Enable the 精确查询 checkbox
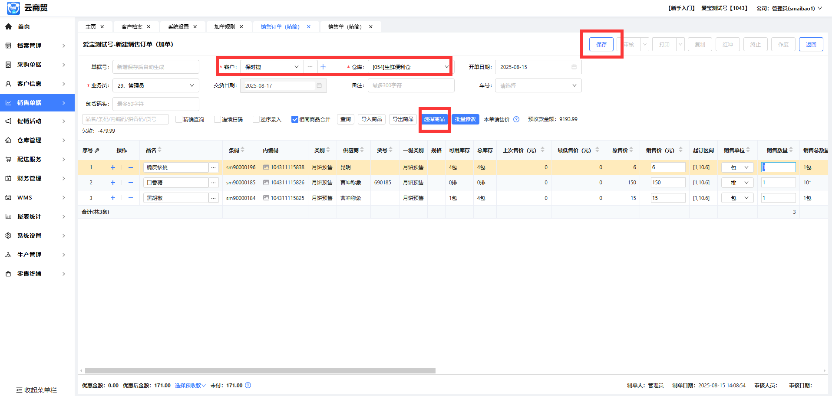This screenshot has width=832, height=396. pyautogui.click(x=179, y=119)
